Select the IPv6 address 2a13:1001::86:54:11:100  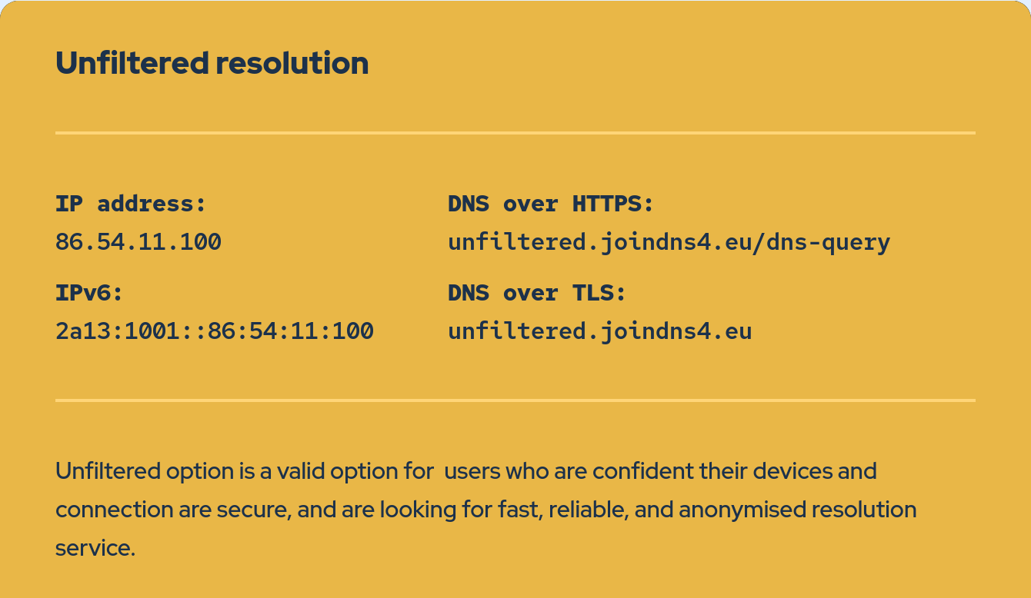pos(215,331)
